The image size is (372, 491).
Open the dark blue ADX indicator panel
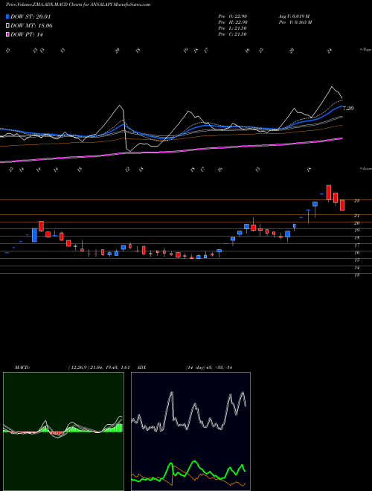point(190,431)
